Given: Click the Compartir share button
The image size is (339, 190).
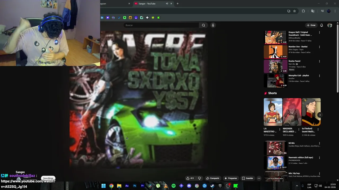Looking at the screenshot, I should pos(213,178).
